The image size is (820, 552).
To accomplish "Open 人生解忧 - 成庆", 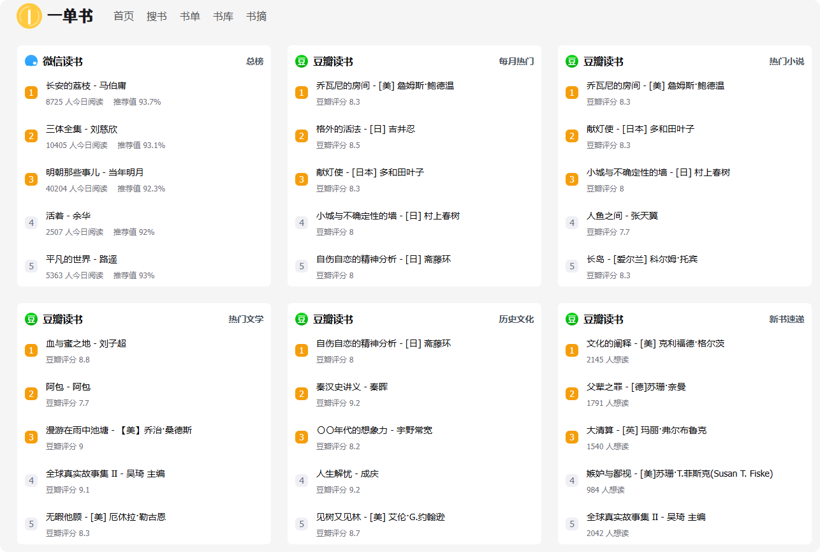I will 348,474.
